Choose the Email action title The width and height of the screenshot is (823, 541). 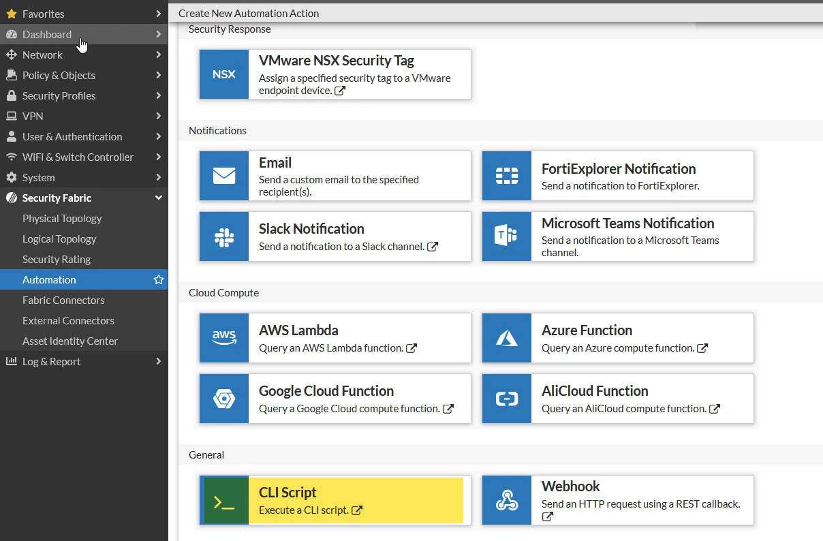click(275, 163)
